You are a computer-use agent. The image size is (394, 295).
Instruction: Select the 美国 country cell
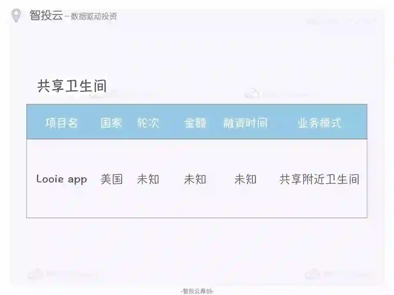[x=111, y=179]
